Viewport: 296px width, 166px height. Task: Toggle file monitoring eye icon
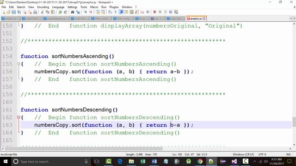(x=148, y=12)
